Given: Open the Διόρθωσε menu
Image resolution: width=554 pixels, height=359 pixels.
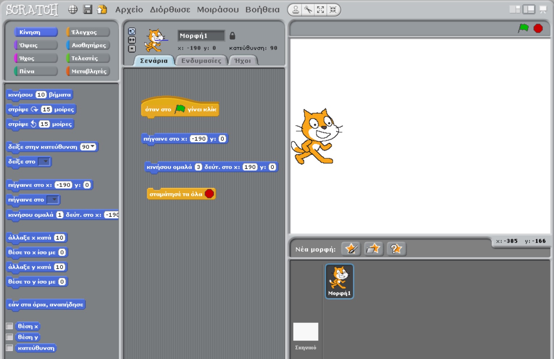Looking at the screenshot, I should tap(170, 10).
